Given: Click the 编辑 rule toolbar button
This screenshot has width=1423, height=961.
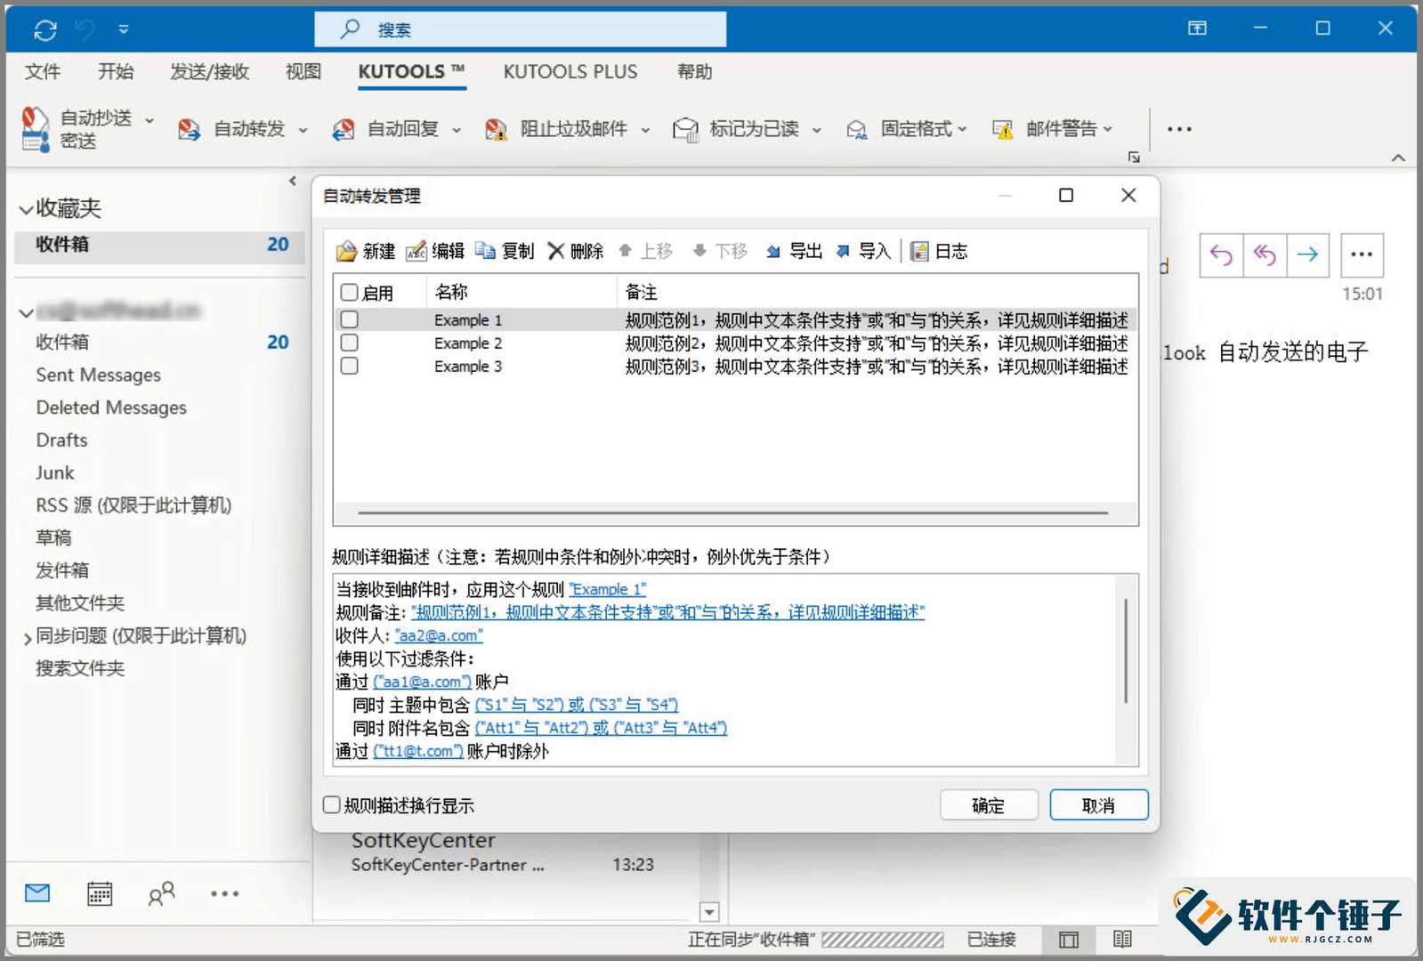Looking at the screenshot, I should [435, 251].
